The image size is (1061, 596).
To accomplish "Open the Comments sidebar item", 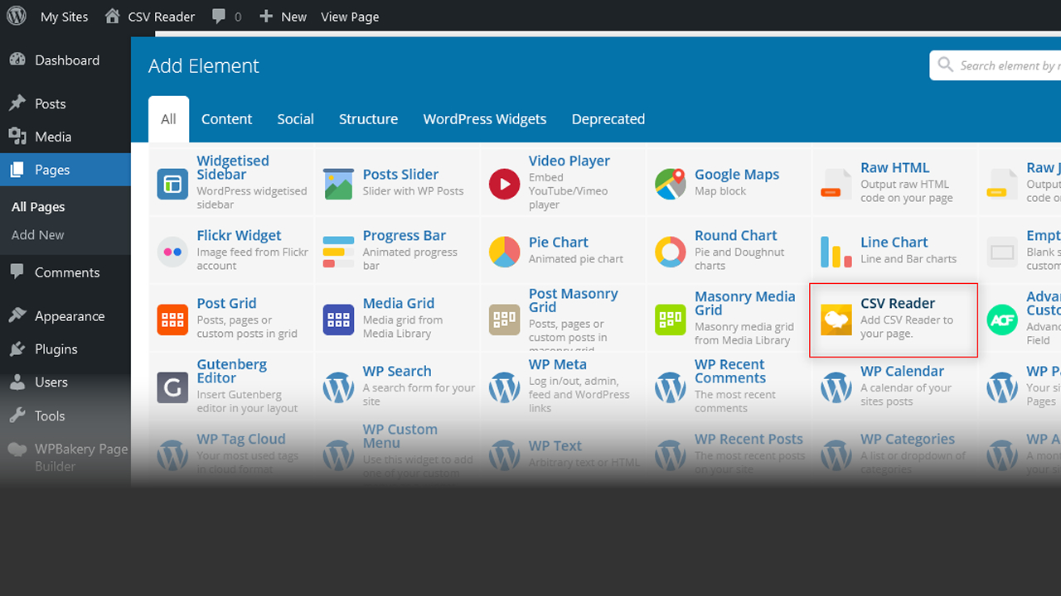I will coord(65,272).
